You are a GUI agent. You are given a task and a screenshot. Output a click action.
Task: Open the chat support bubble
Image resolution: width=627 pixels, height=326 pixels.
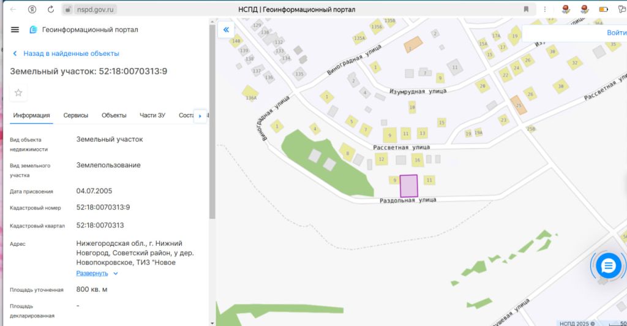coord(608,265)
